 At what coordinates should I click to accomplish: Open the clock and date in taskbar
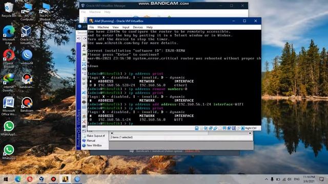[309, 179]
